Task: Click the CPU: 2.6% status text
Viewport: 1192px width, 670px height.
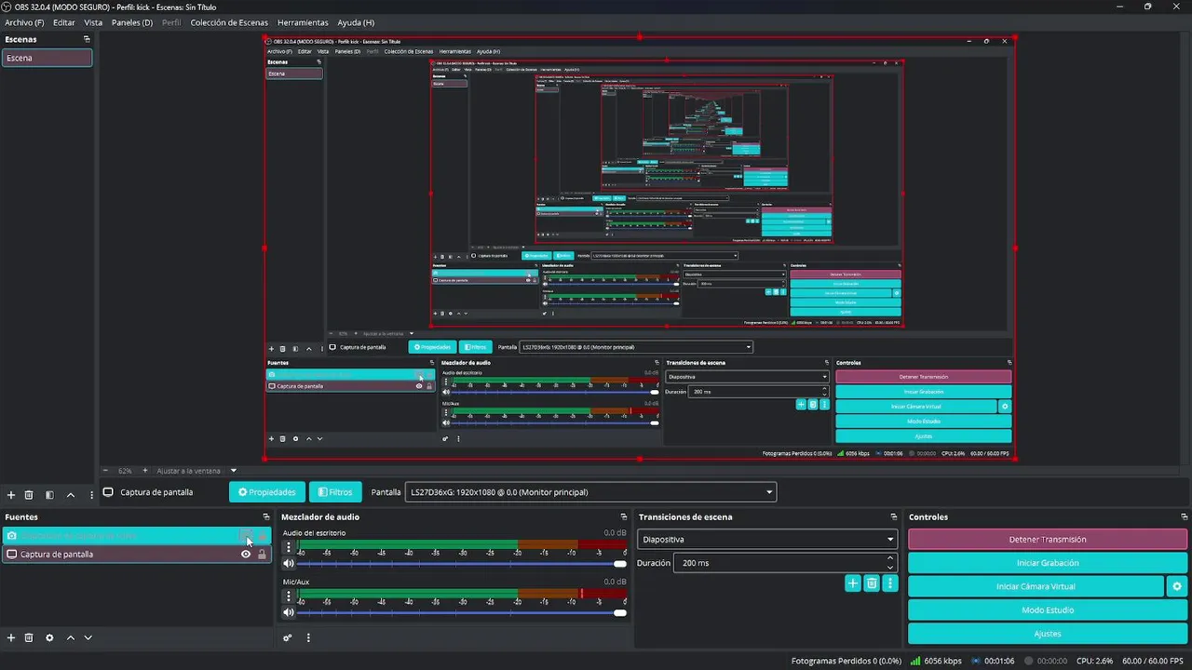Action: [x=1094, y=661]
